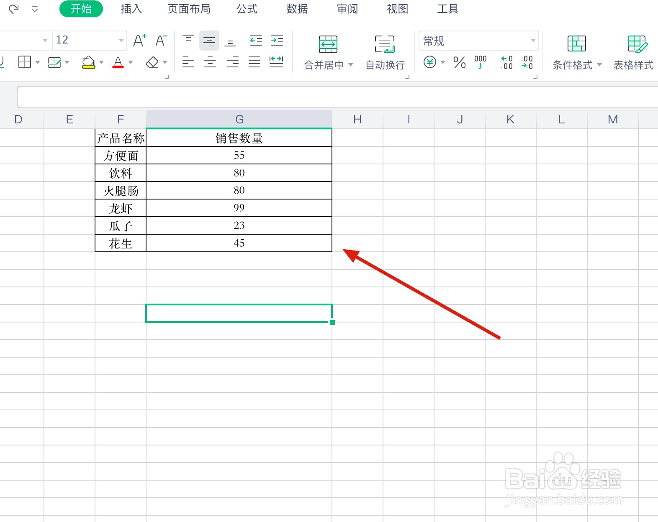The height and width of the screenshot is (522, 658).
Task: Expand the draw border dropdown arrow
Action: (67, 62)
